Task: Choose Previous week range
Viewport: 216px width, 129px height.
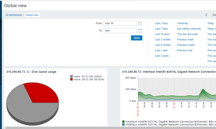Action: (185, 39)
